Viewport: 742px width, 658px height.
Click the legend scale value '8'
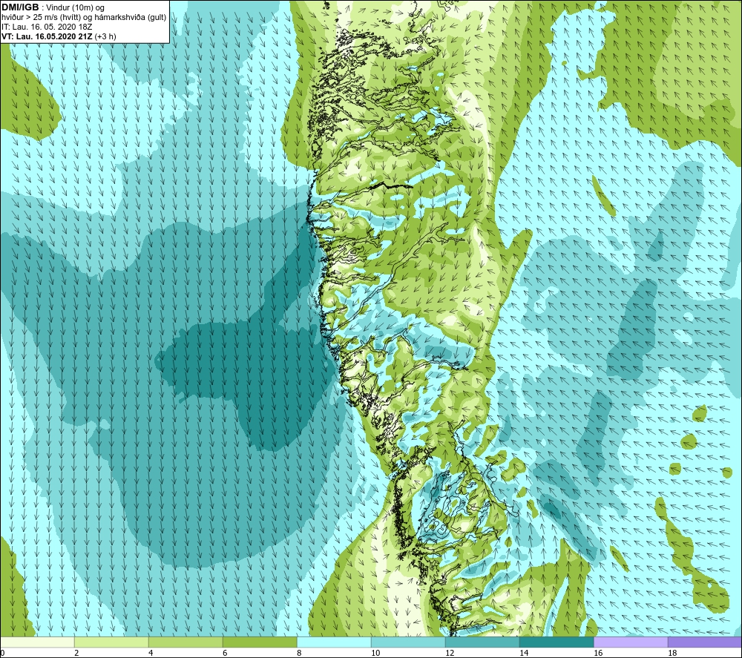[x=300, y=654]
